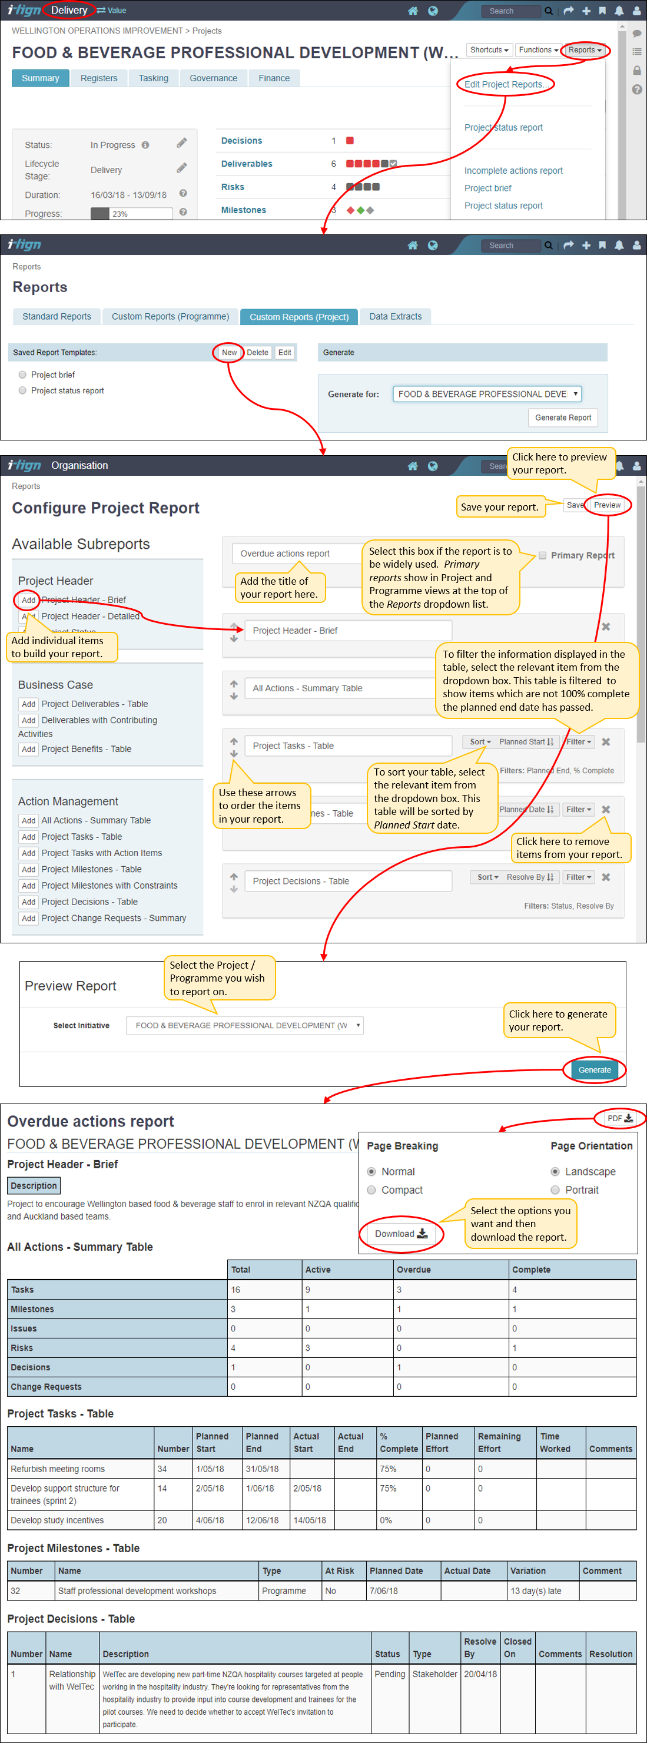The width and height of the screenshot is (647, 1743).
Task: Click the Preview button
Action: point(607,505)
